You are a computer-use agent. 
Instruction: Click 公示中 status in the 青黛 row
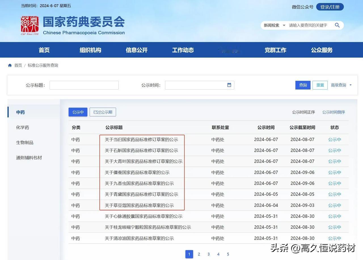(x=335, y=194)
